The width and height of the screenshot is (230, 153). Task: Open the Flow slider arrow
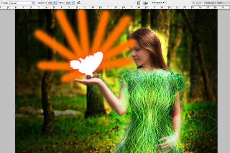pos(74,3)
